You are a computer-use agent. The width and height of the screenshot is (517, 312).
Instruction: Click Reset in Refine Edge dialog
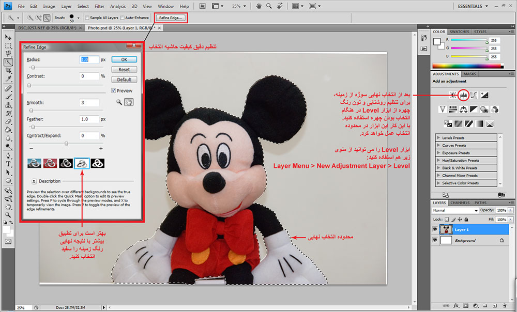click(x=124, y=70)
